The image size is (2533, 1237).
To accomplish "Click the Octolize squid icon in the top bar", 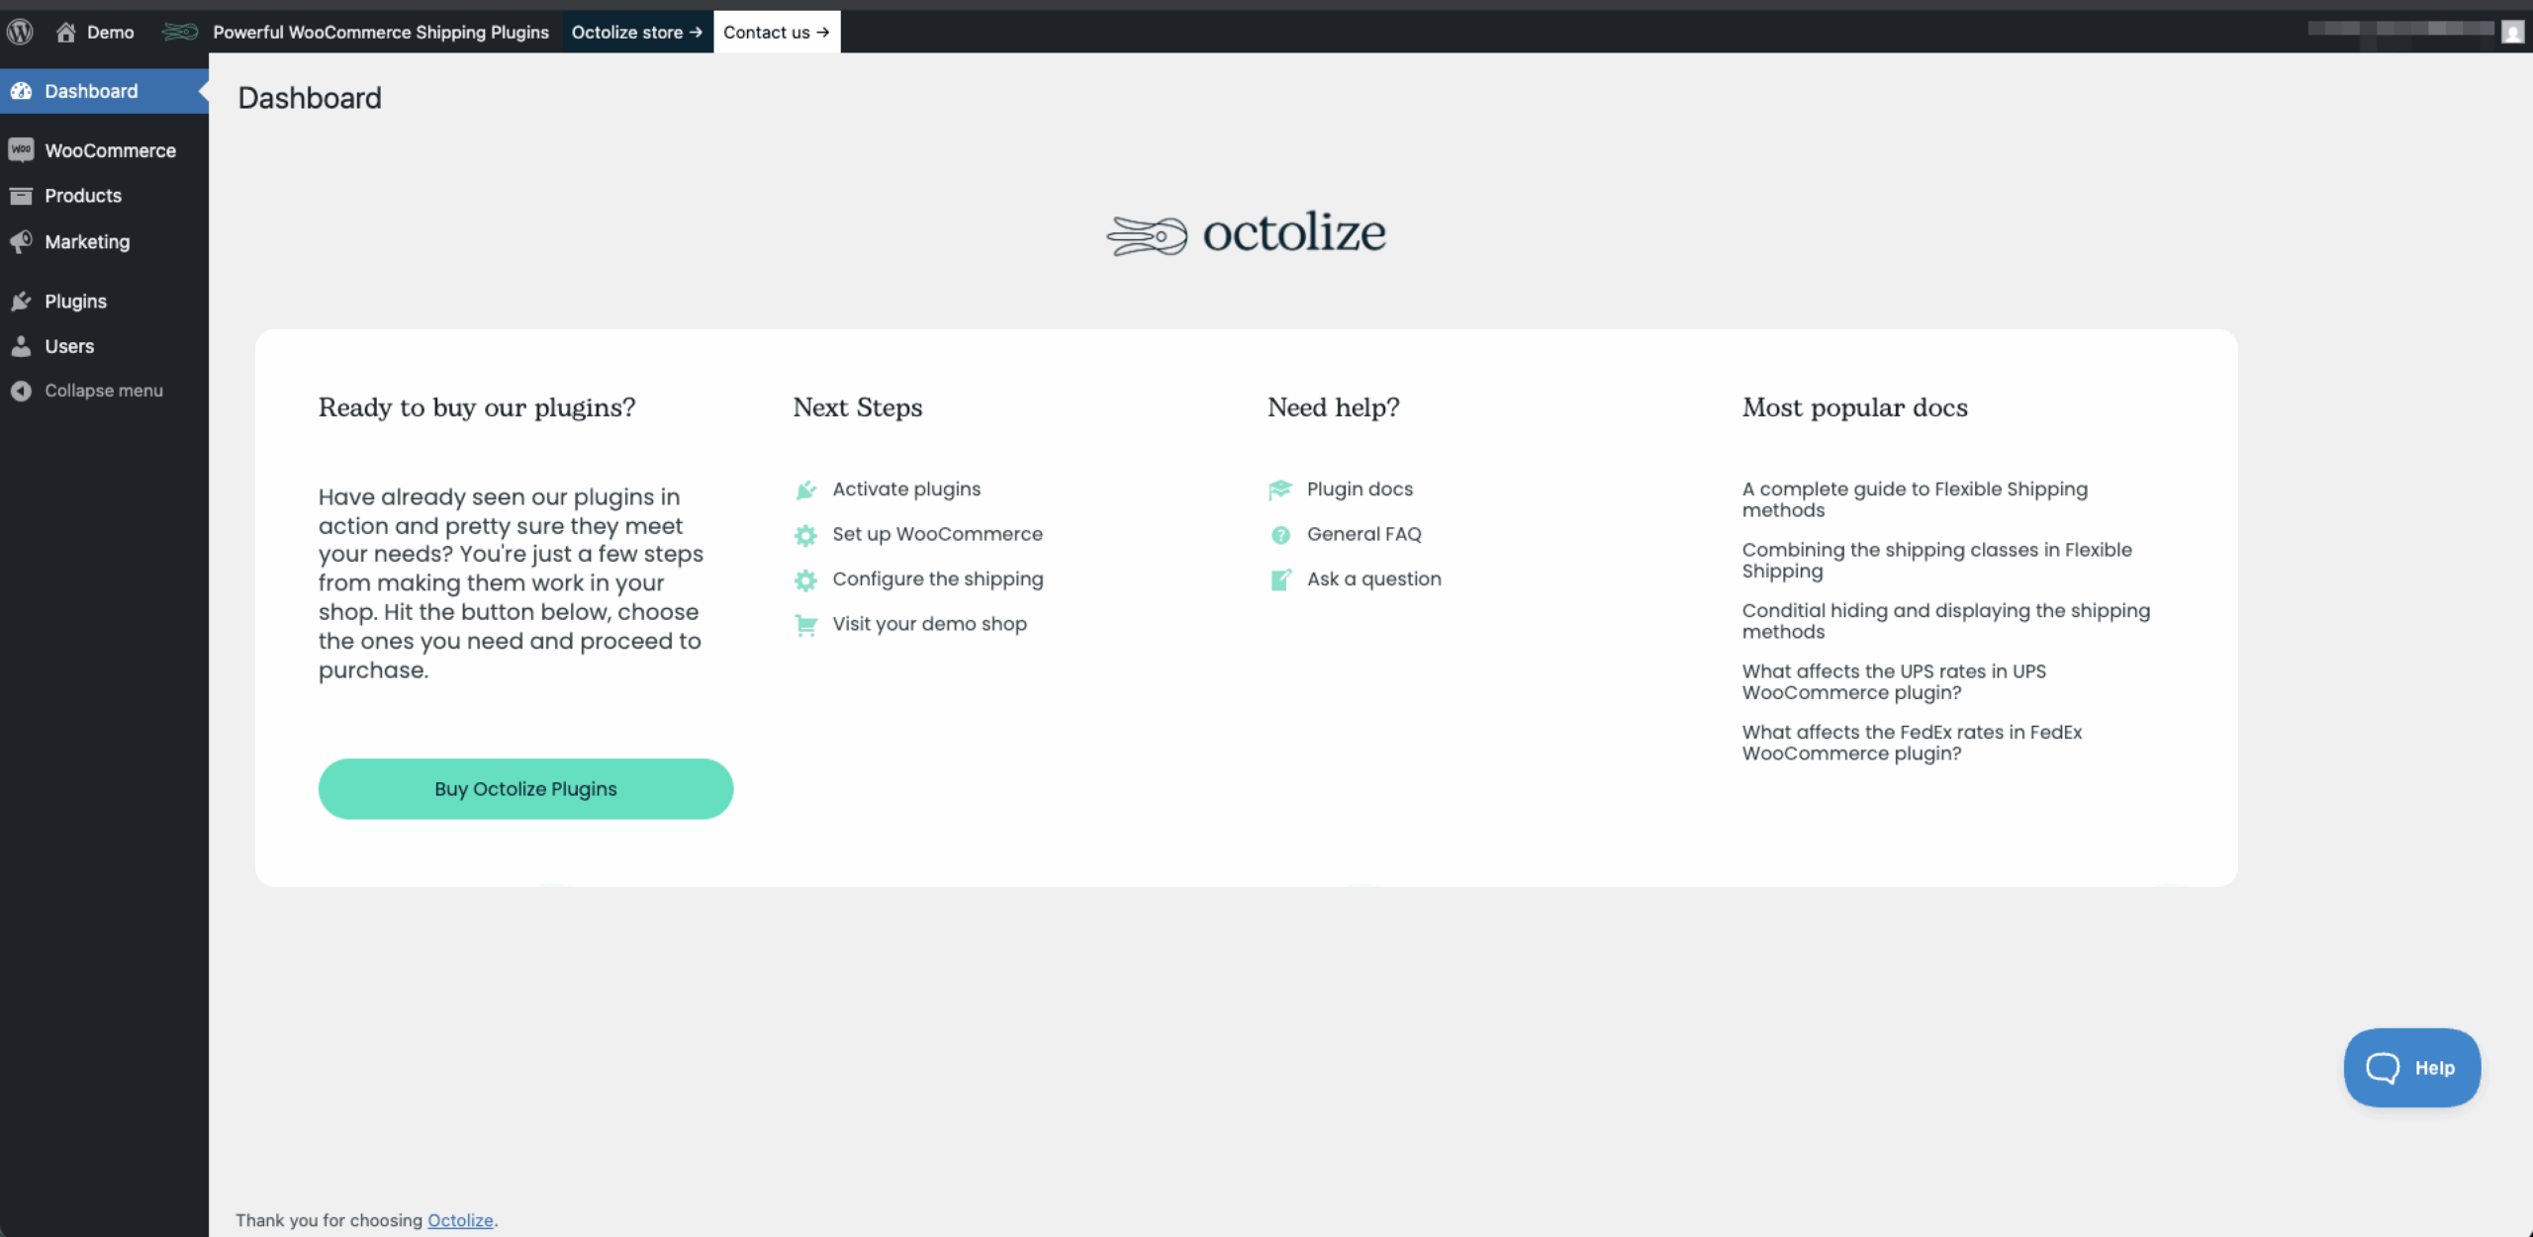I will point(179,31).
